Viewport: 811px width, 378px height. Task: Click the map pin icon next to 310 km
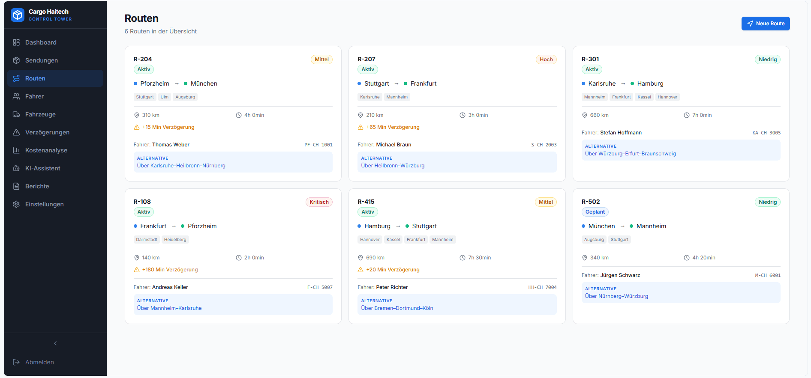(x=137, y=115)
